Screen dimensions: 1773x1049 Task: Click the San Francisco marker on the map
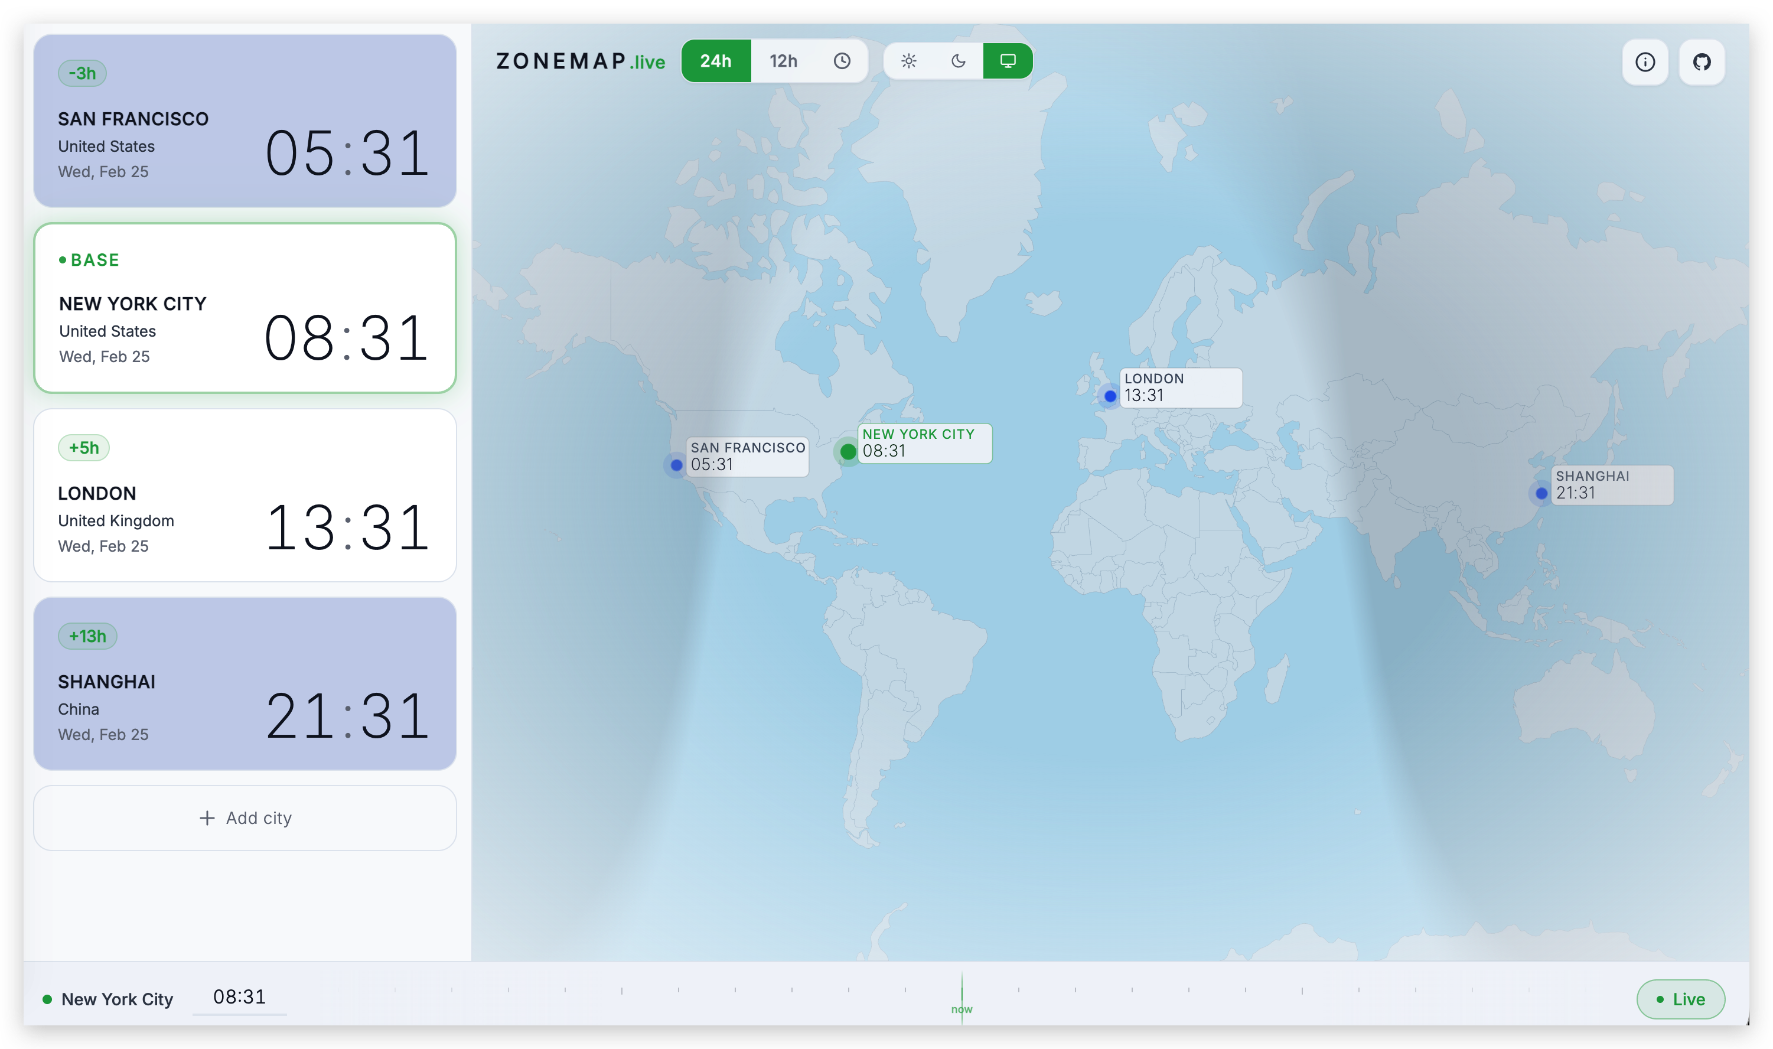coord(676,465)
